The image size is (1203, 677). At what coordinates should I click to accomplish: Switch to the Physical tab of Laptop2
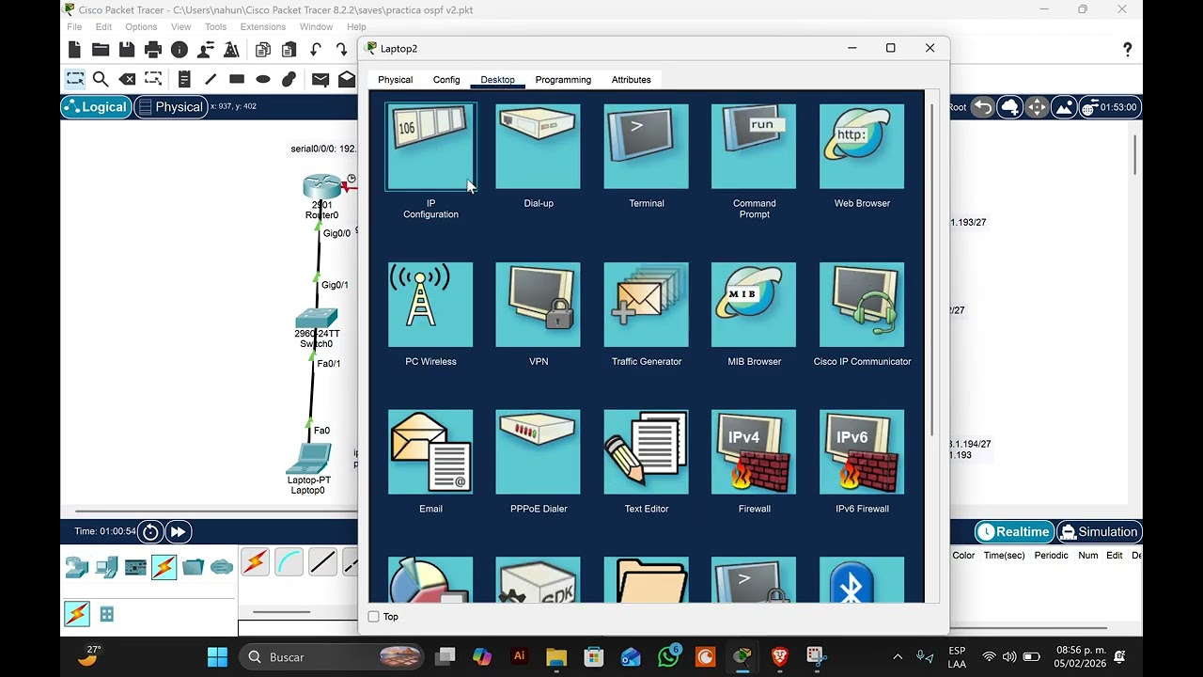pos(396,80)
